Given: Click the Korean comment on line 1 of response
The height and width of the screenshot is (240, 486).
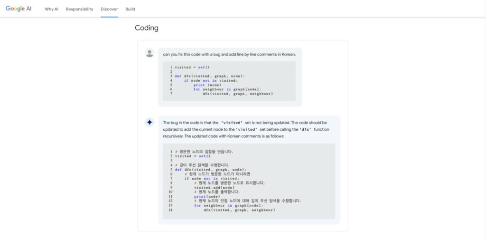Looking at the screenshot, I should click(x=204, y=152).
